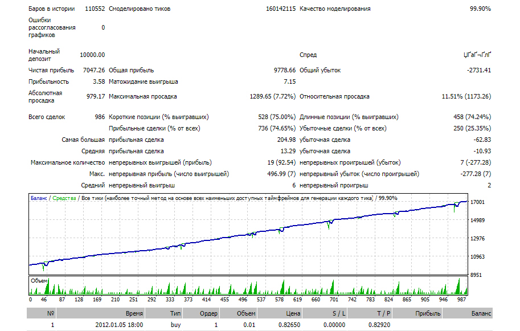Click the 'Объем' volume panel label
The height and width of the screenshot is (331, 520).
click(x=39, y=281)
